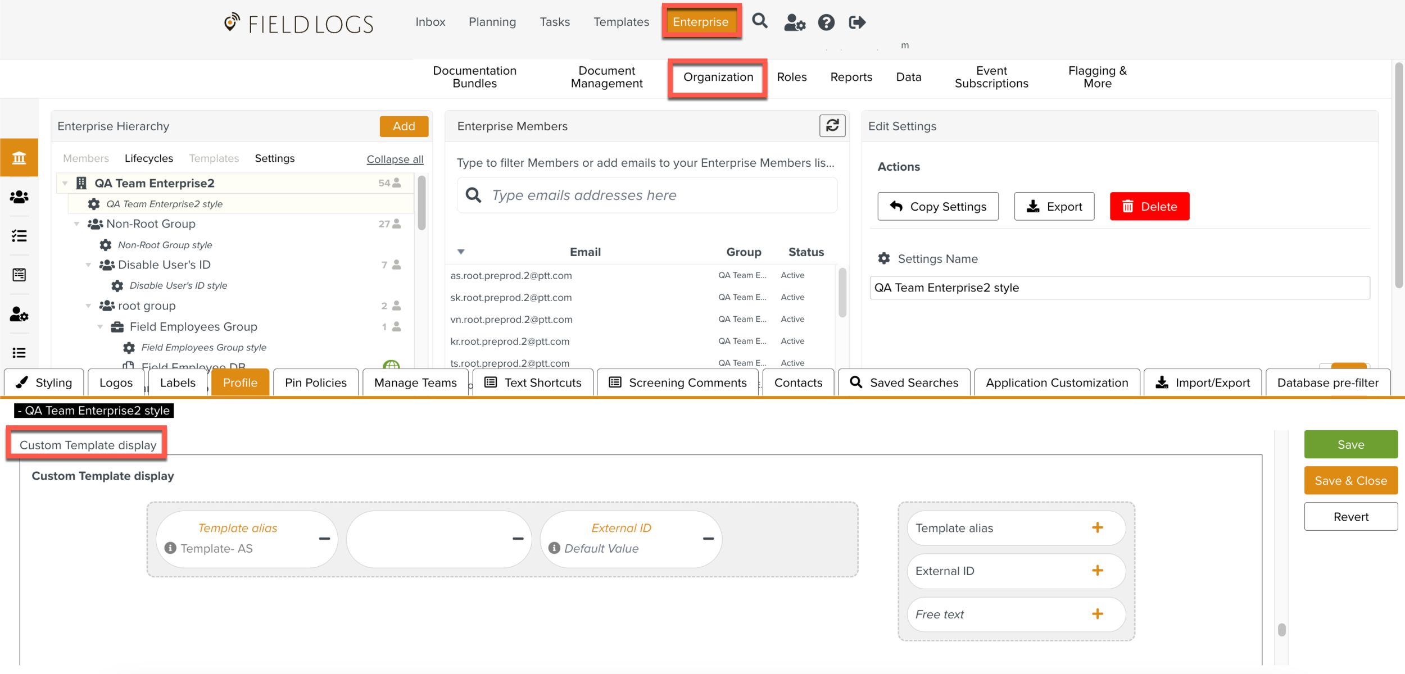Click the email addresses filter field
Viewport: 1405px width, 674px height.
point(647,195)
